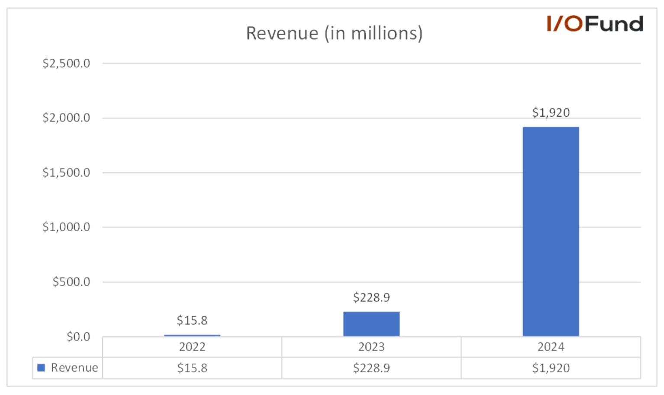Select the $500.0 axis label

[71, 282]
